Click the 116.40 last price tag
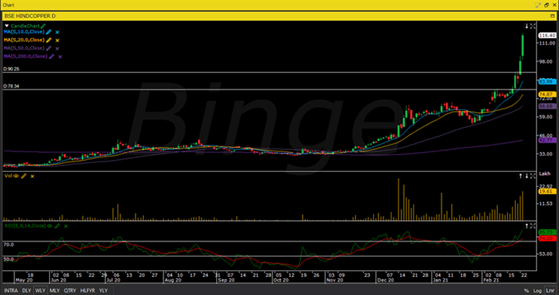559x295 pixels. click(x=547, y=35)
